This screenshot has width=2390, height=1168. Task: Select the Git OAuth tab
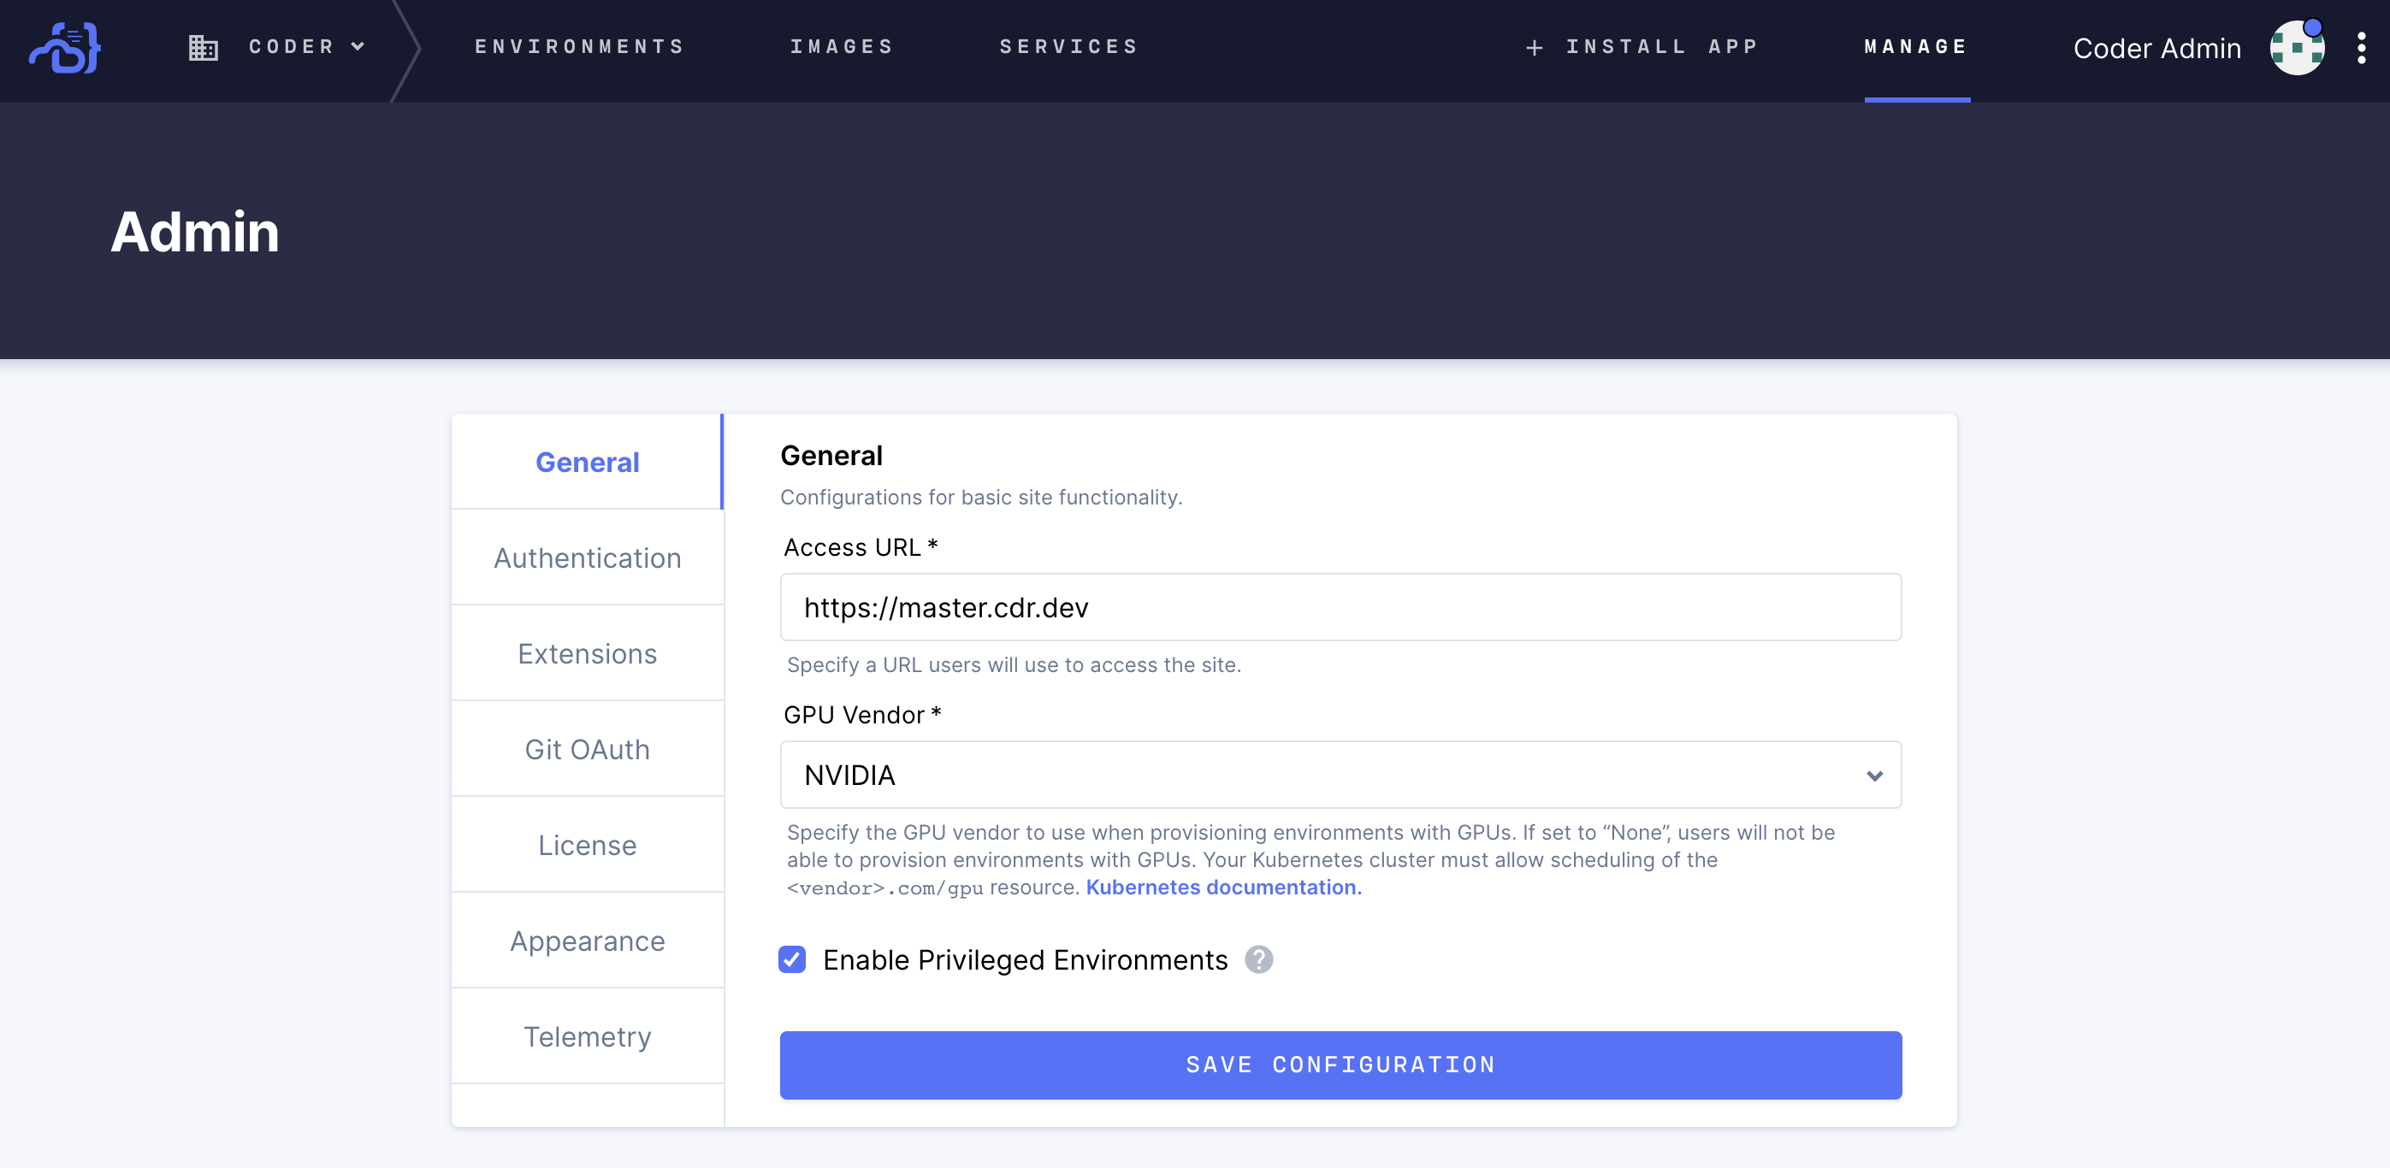(588, 750)
